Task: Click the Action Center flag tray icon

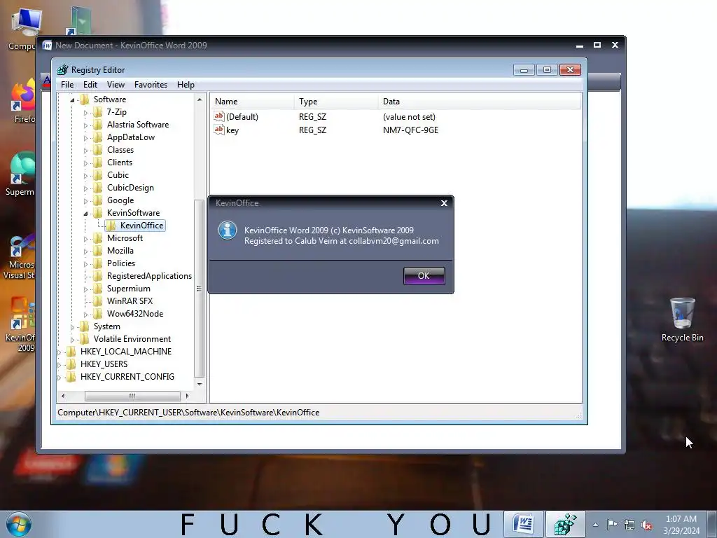Action: [x=612, y=525]
